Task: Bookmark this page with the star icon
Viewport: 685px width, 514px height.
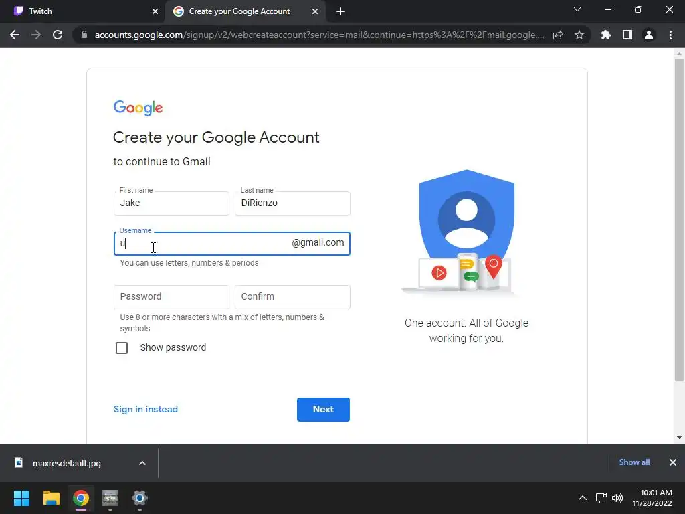Action: 579,35
